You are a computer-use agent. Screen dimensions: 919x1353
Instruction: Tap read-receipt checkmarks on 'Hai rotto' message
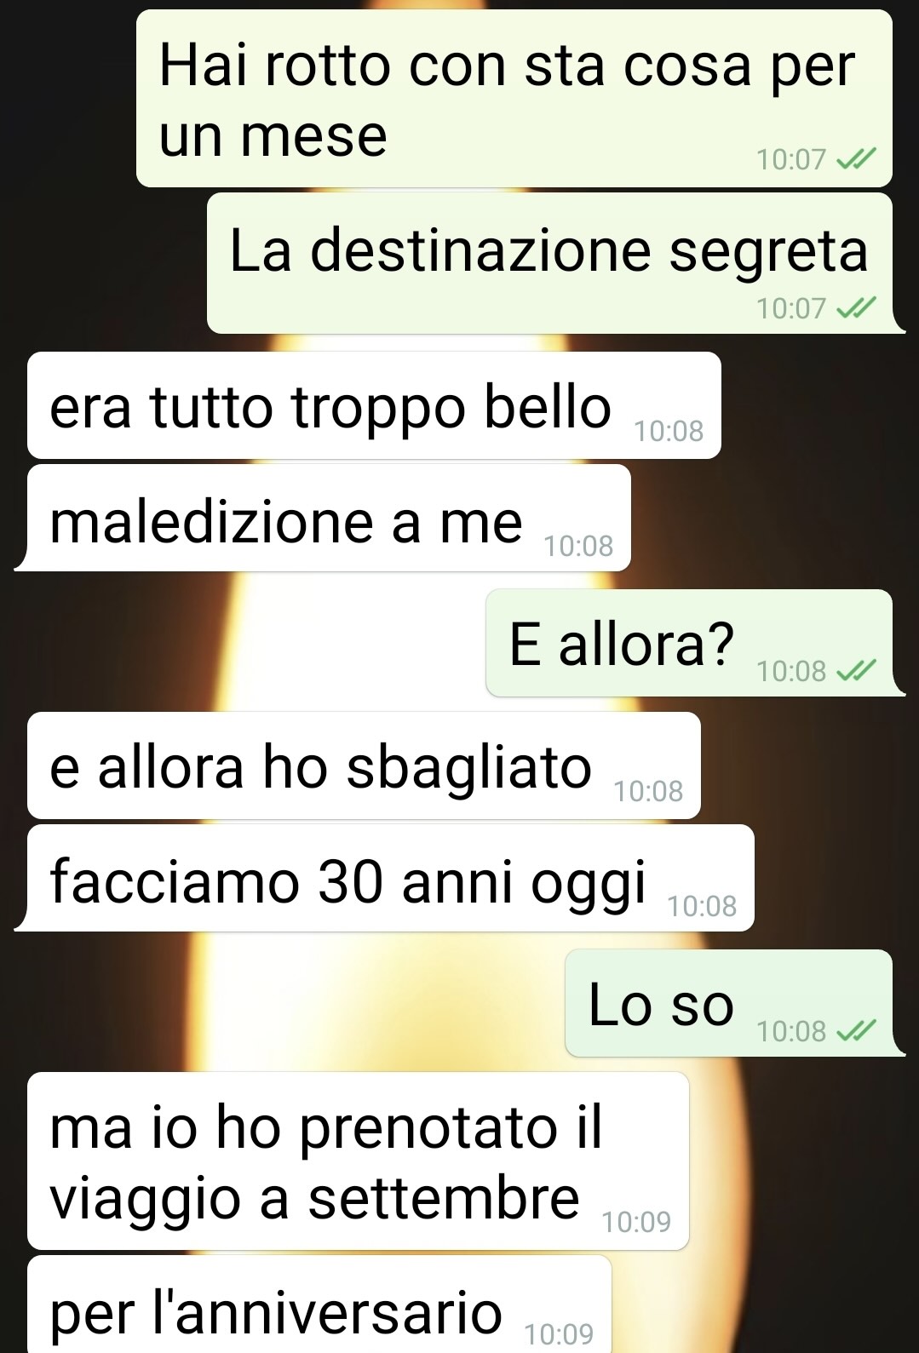click(x=856, y=159)
